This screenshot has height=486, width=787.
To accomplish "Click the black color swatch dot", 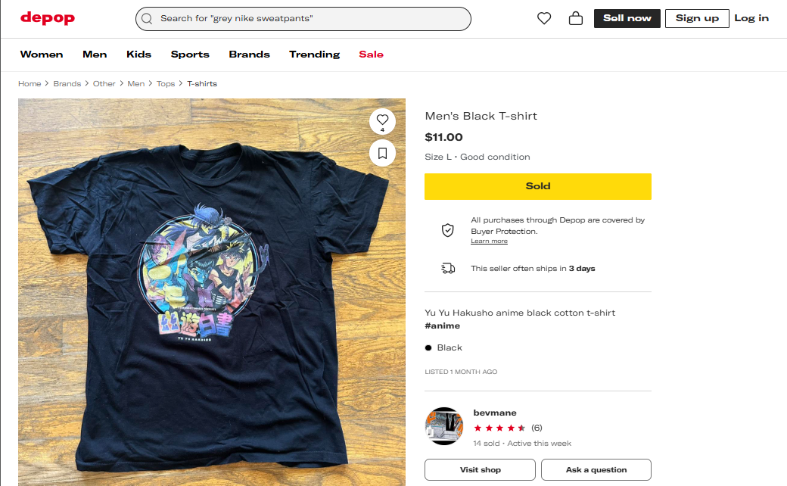I will (x=428, y=348).
